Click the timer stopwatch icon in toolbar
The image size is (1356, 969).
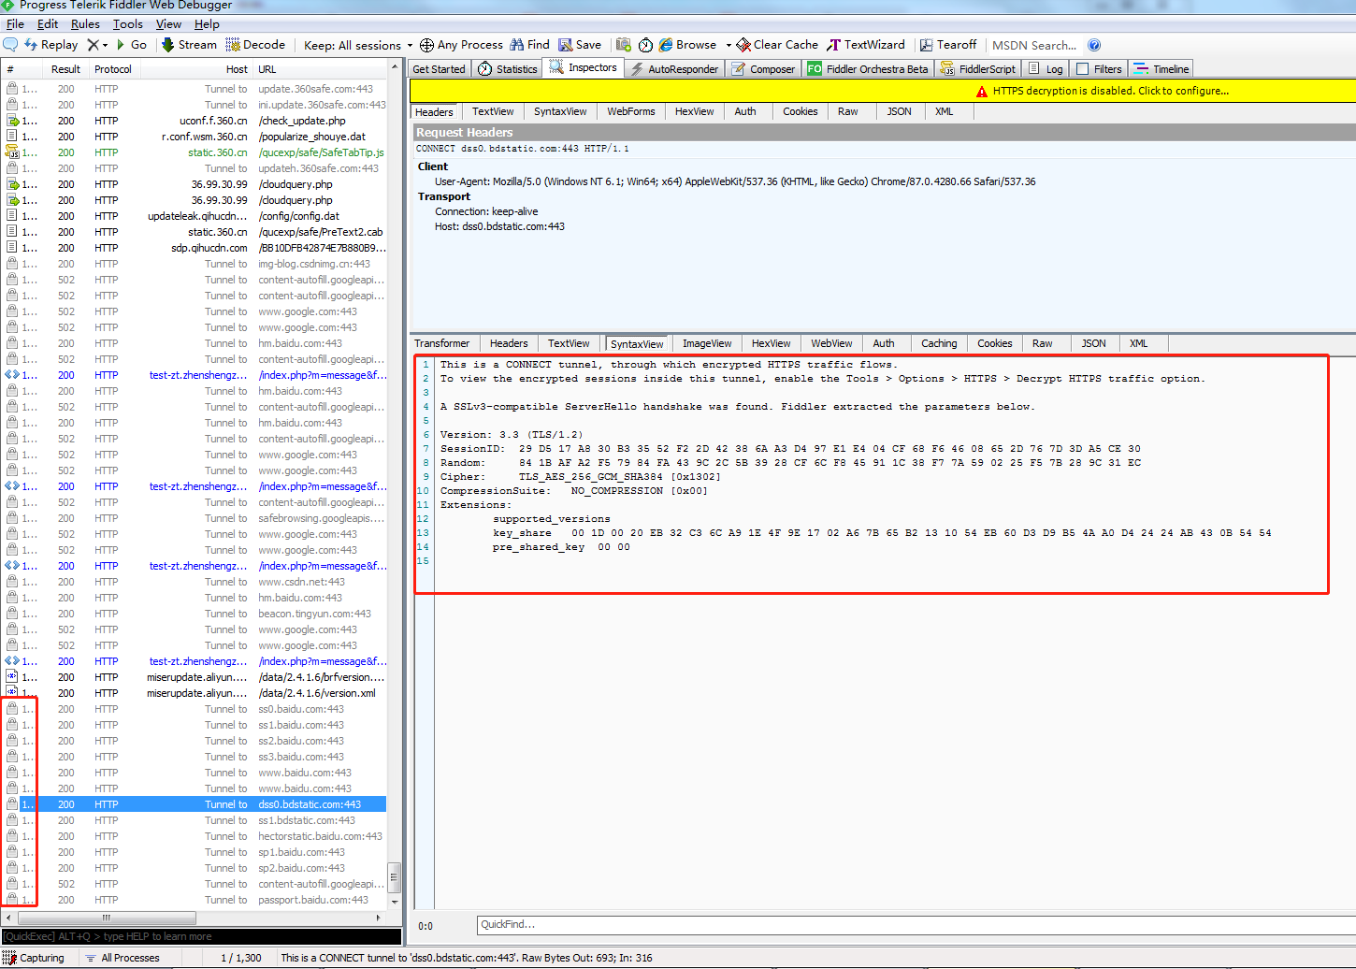[x=645, y=45]
